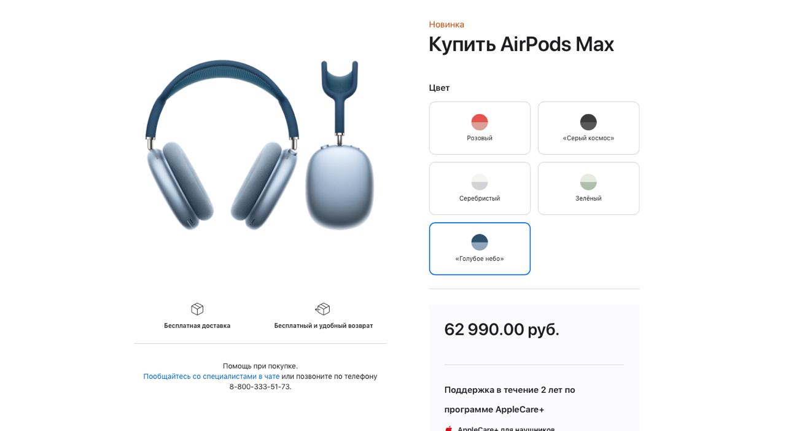
Task: Click the «Бесплатная доставка» label
Action: click(x=197, y=326)
